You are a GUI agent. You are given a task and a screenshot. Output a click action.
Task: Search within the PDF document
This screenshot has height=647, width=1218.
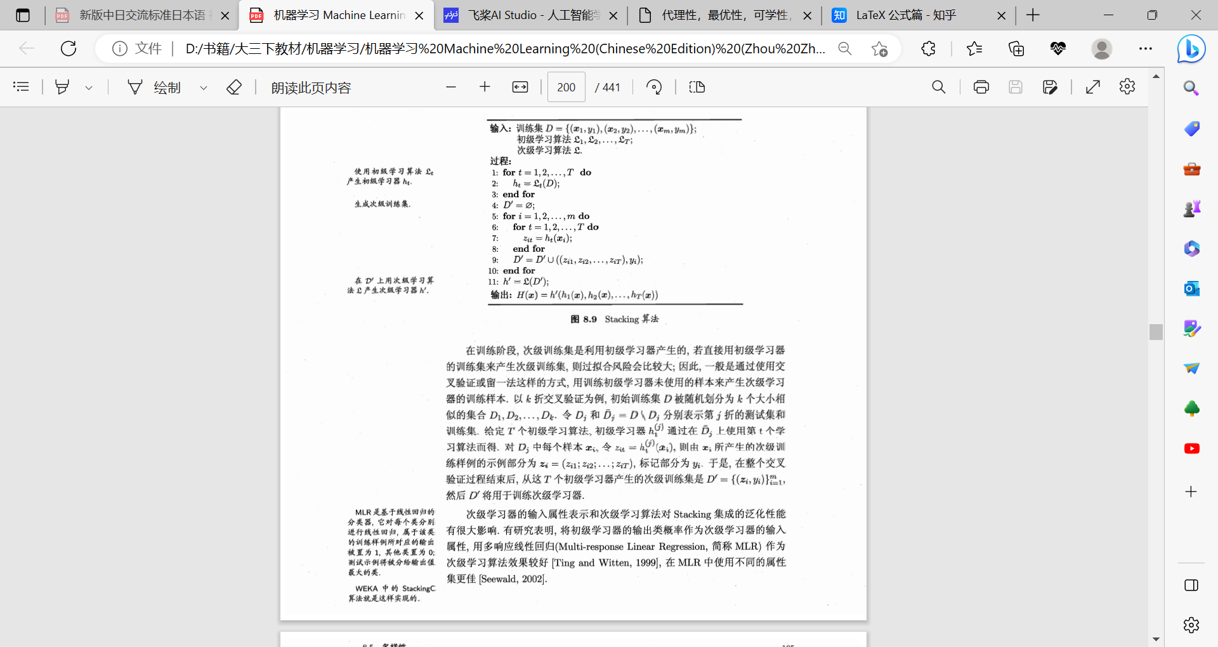click(939, 87)
